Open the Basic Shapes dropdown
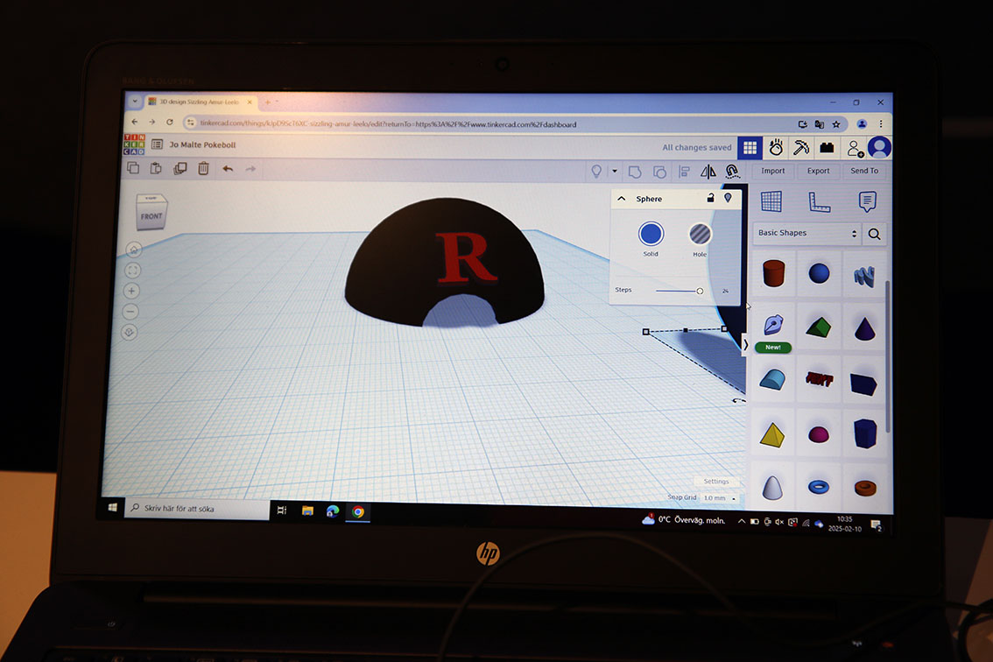This screenshot has height=662, width=993. point(806,233)
